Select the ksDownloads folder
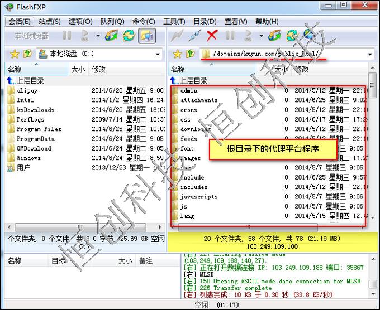380x310 pixels. [35, 110]
